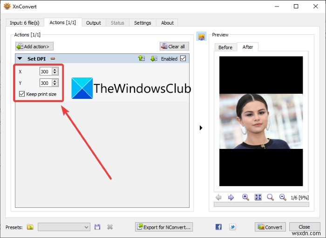
Task: Reset preview zoom with plain magnifier
Action: [x=270, y=197]
